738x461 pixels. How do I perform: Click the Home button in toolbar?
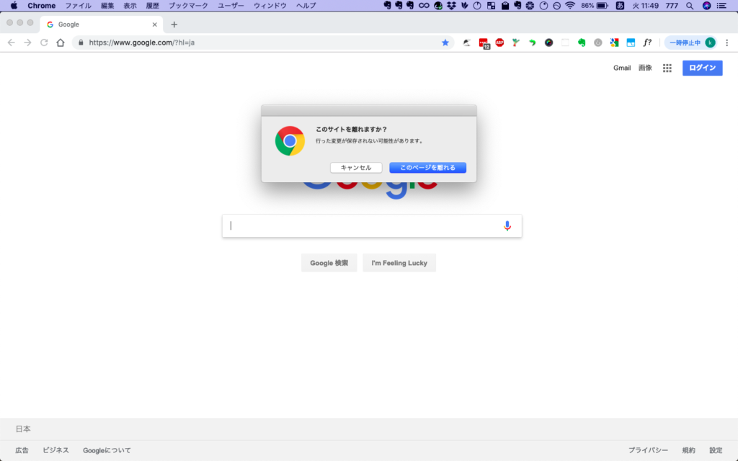coord(61,42)
